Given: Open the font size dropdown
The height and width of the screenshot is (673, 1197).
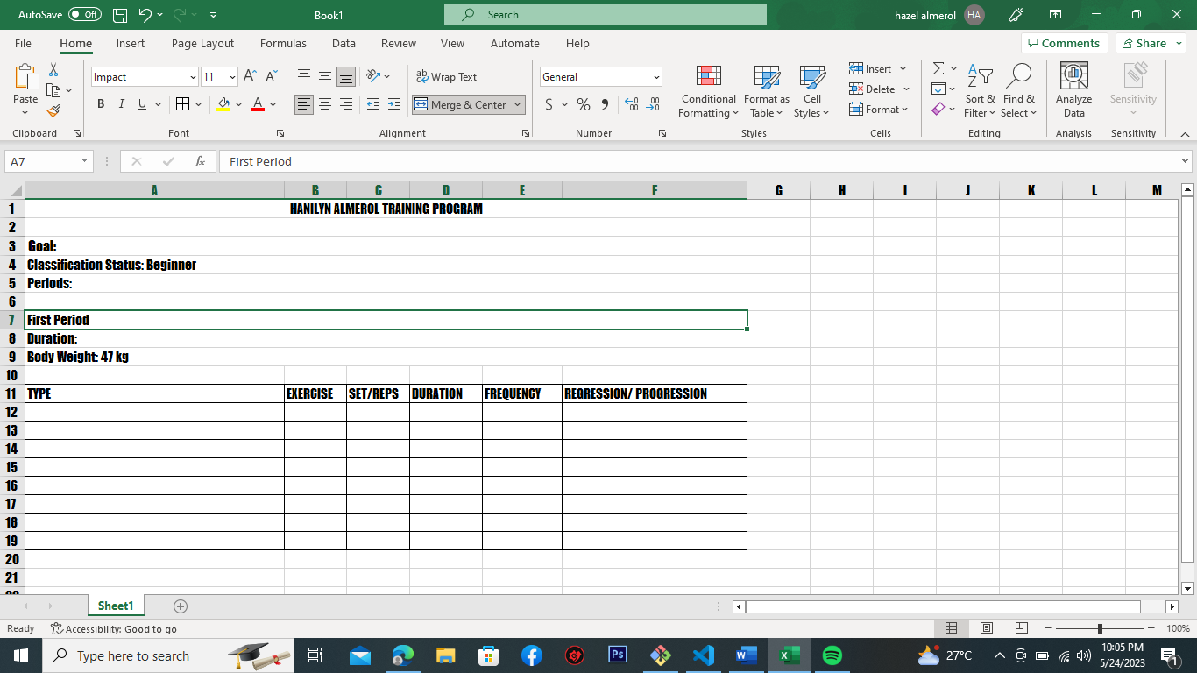Looking at the screenshot, I should point(232,77).
